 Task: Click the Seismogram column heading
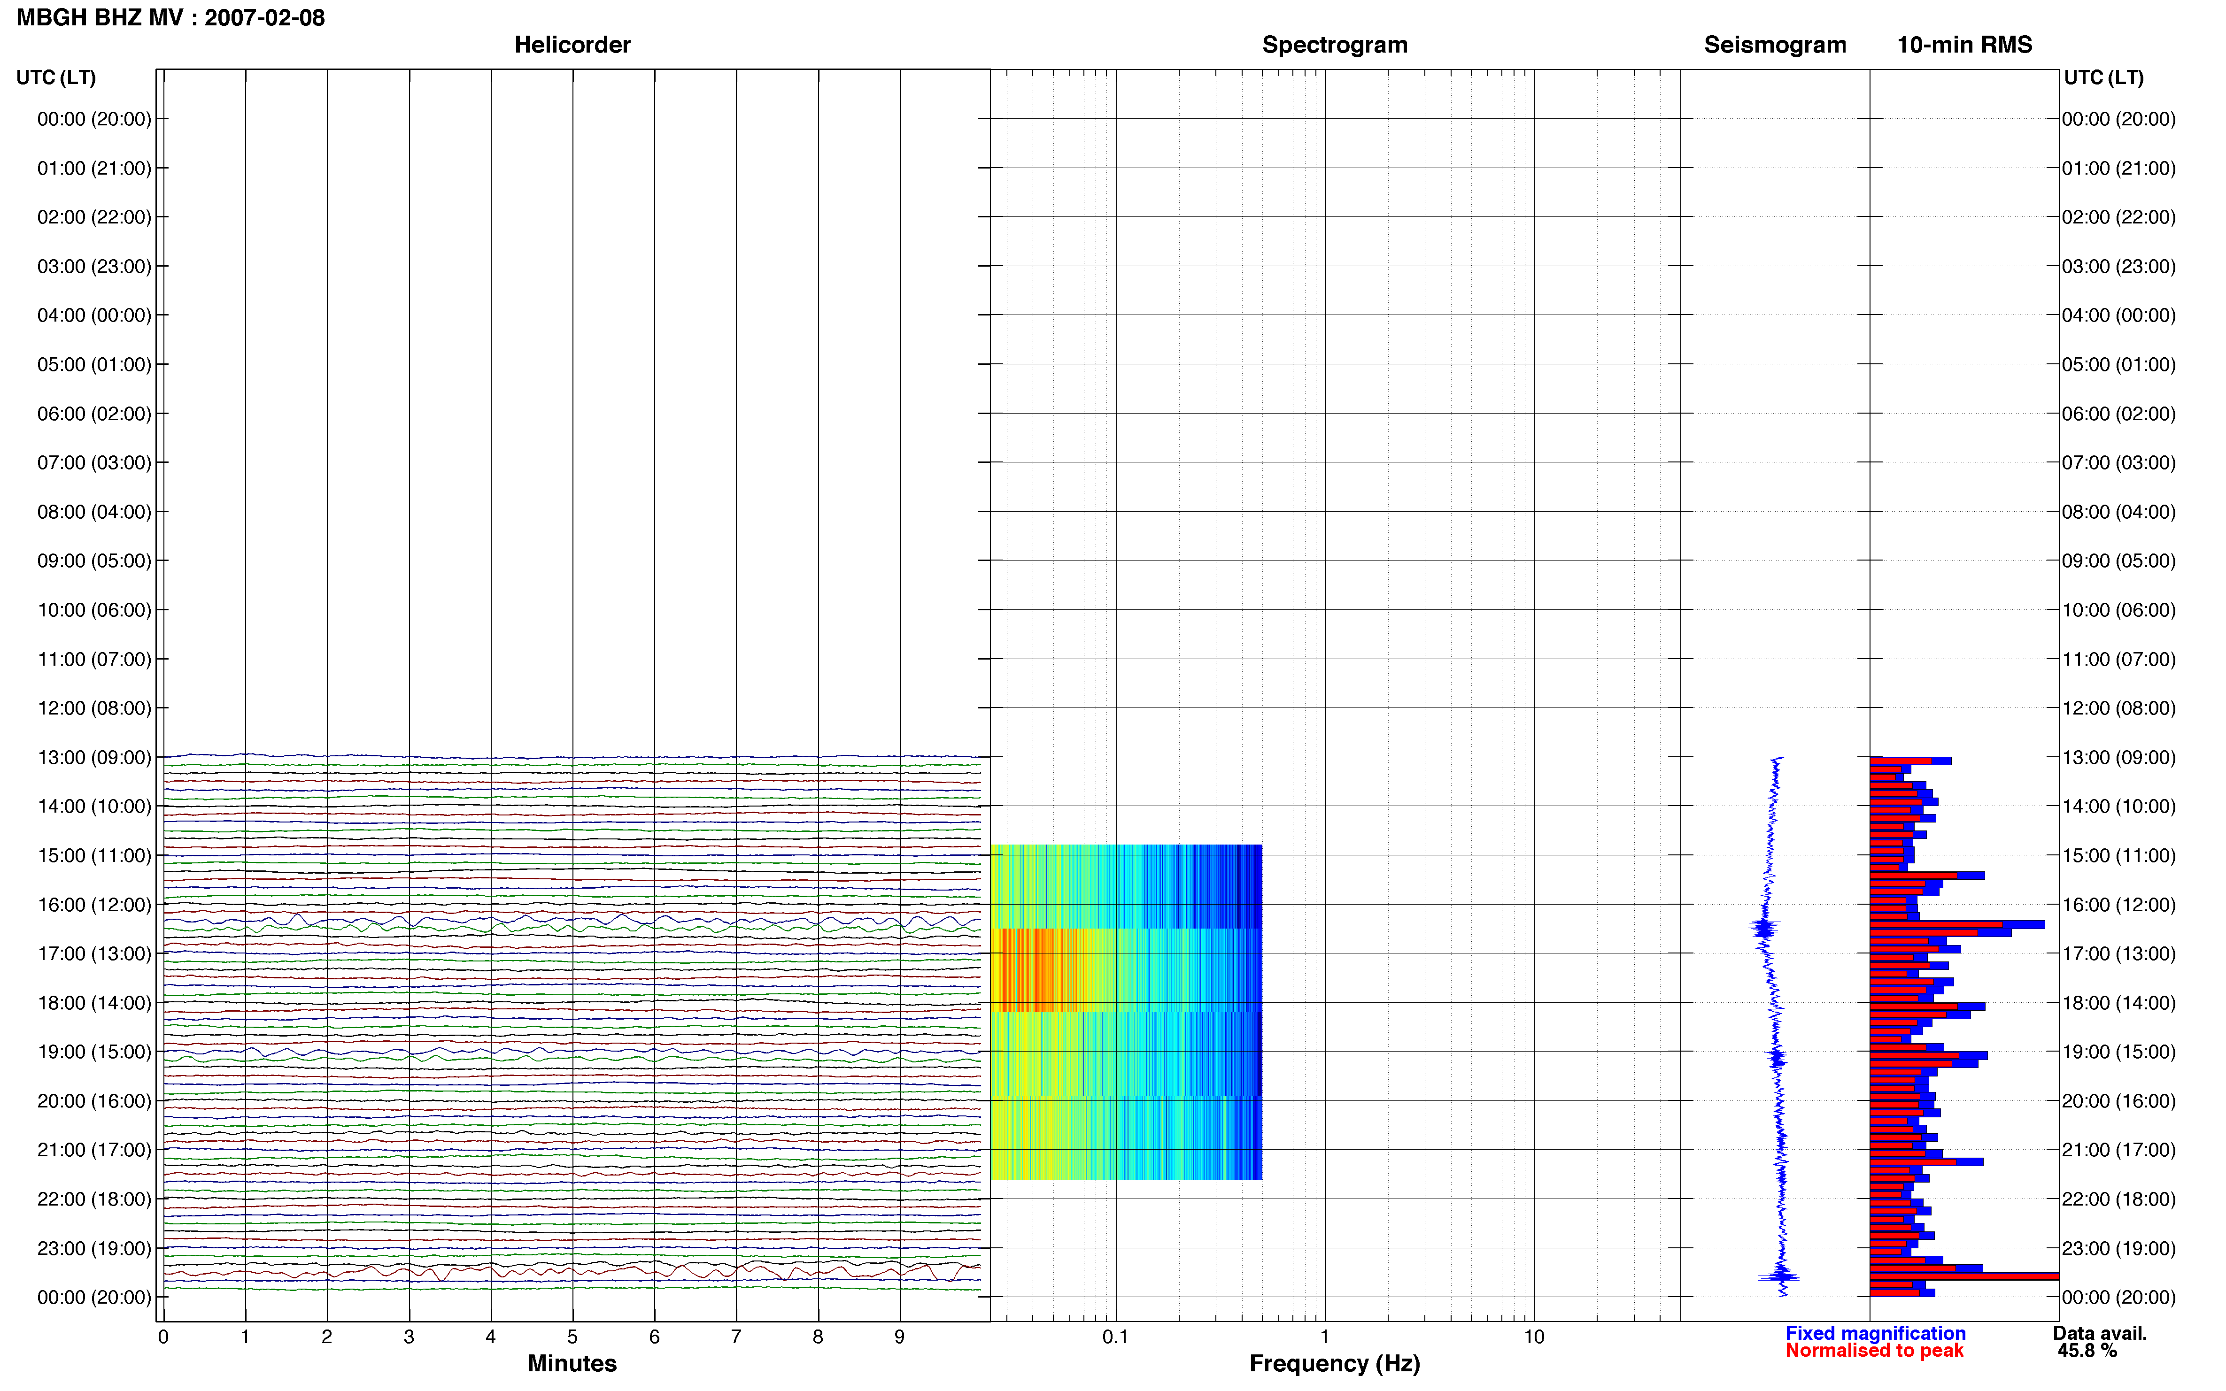1775,45
